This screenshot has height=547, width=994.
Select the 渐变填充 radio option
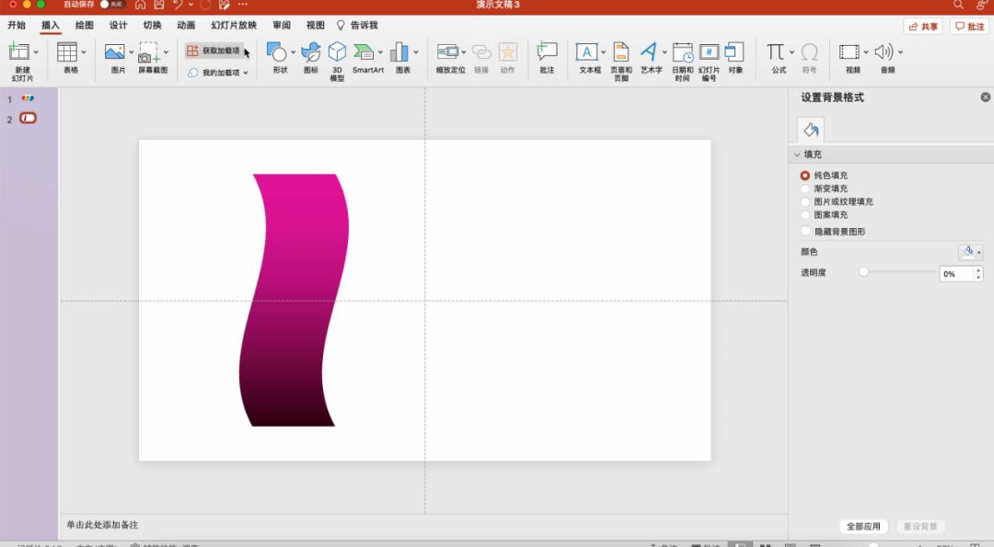click(x=805, y=188)
